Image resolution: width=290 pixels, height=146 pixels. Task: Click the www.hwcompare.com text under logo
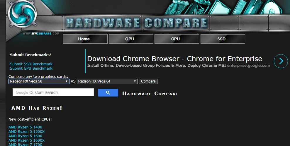[x=41, y=34]
